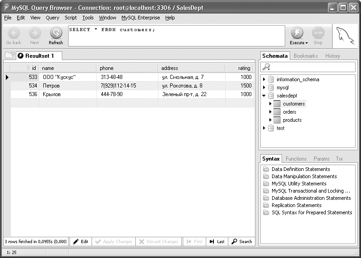Collapse the salesdept schema node
Viewport: 361px width, 258px height.
tap(264, 96)
